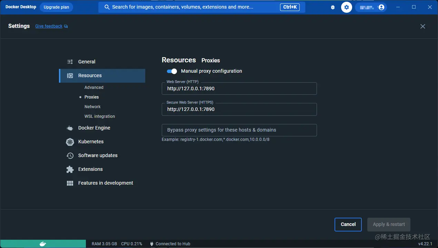Click the Docker Engine whale icon
Viewport: 438px width, 248px height.
[70, 128]
